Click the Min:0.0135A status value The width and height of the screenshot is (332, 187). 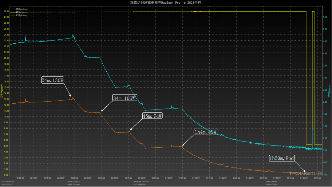pos(272,185)
